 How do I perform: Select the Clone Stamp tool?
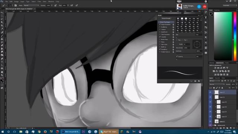pyautogui.click(x=2, y=39)
